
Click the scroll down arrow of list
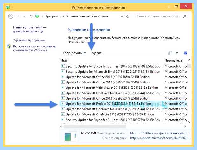tap(189, 122)
